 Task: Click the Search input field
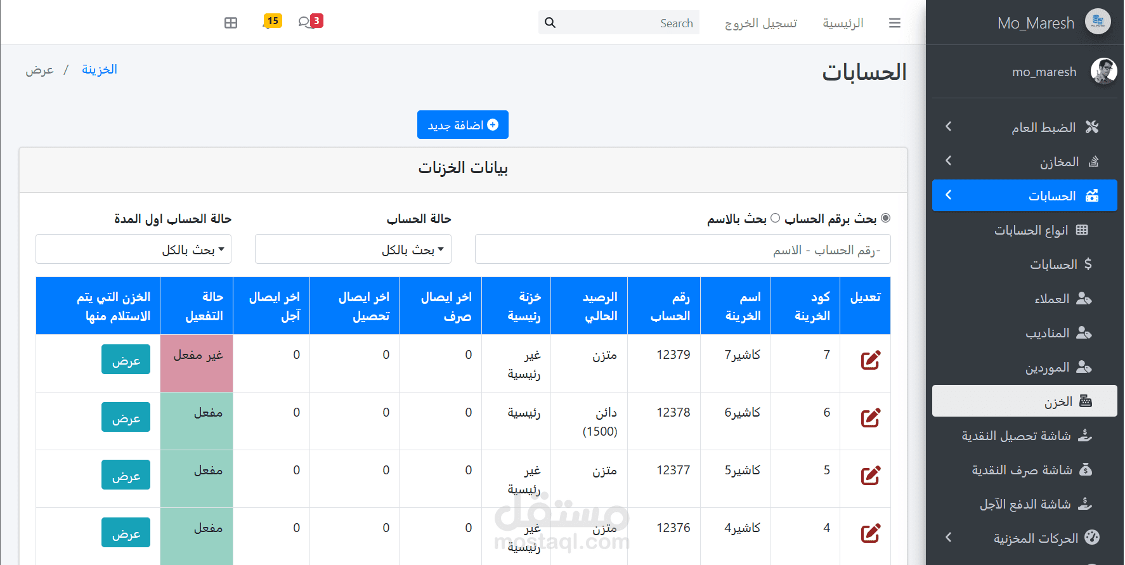[628, 23]
